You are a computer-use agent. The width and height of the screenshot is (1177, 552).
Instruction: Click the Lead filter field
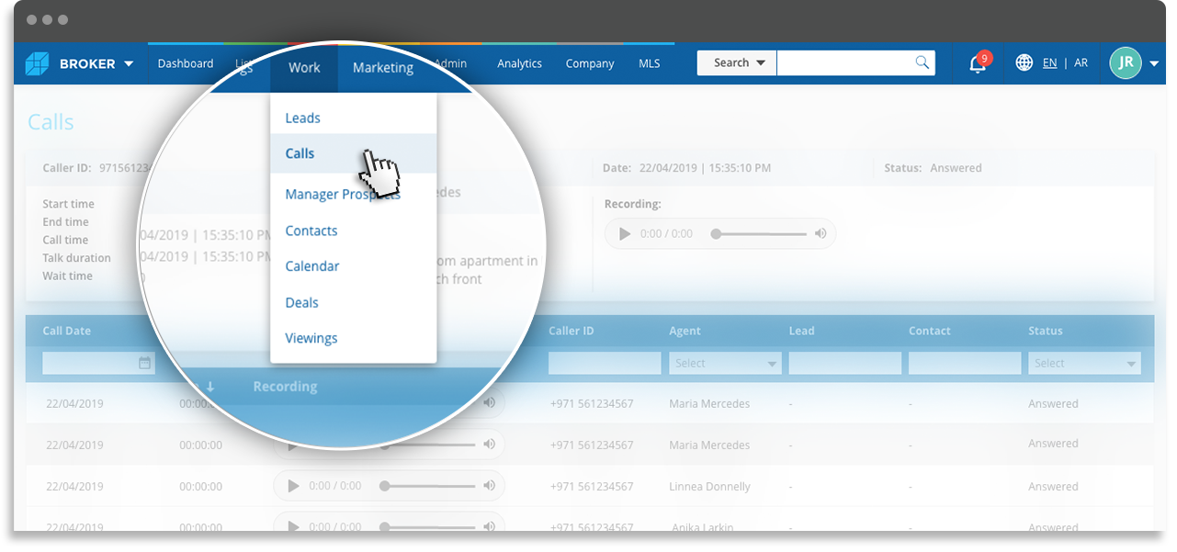(x=844, y=363)
